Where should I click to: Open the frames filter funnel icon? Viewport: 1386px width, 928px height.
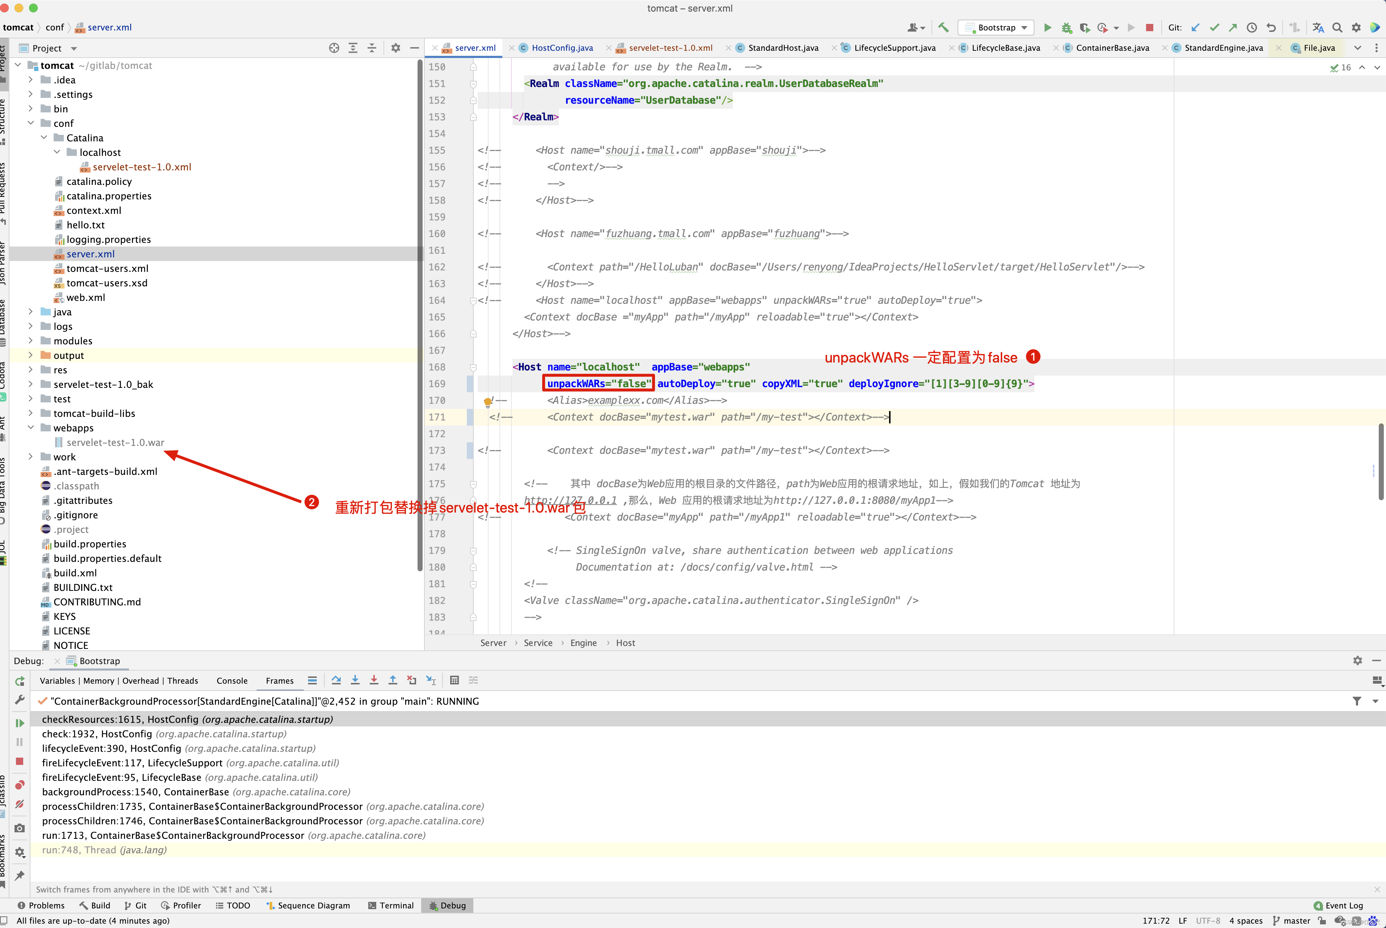tap(1356, 701)
